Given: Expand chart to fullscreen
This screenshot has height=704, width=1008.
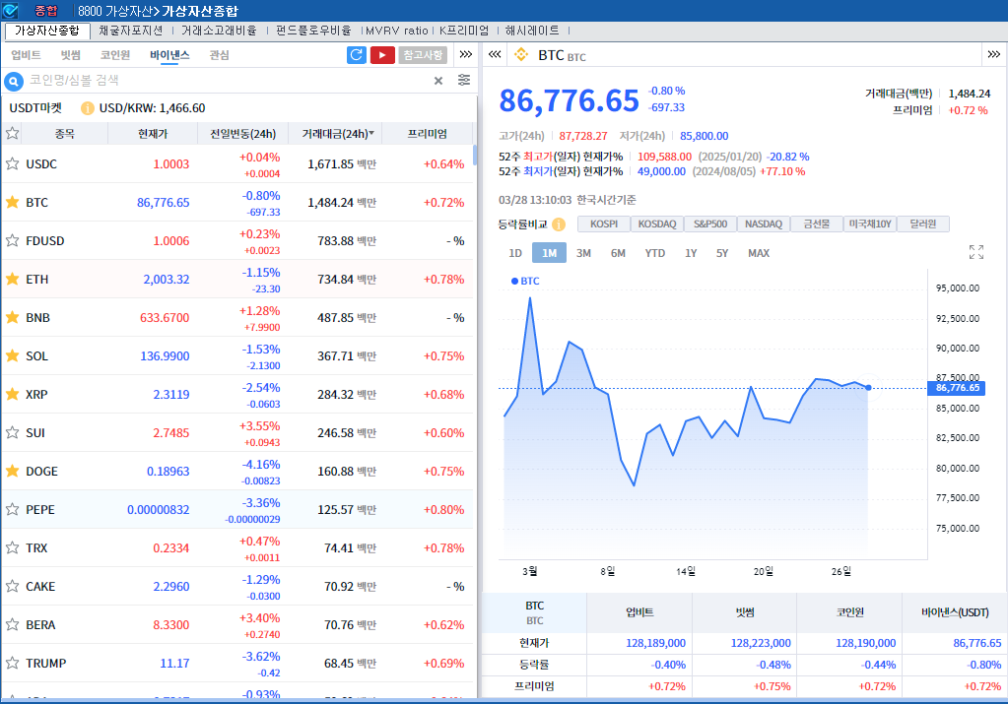Looking at the screenshot, I should click(975, 252).
